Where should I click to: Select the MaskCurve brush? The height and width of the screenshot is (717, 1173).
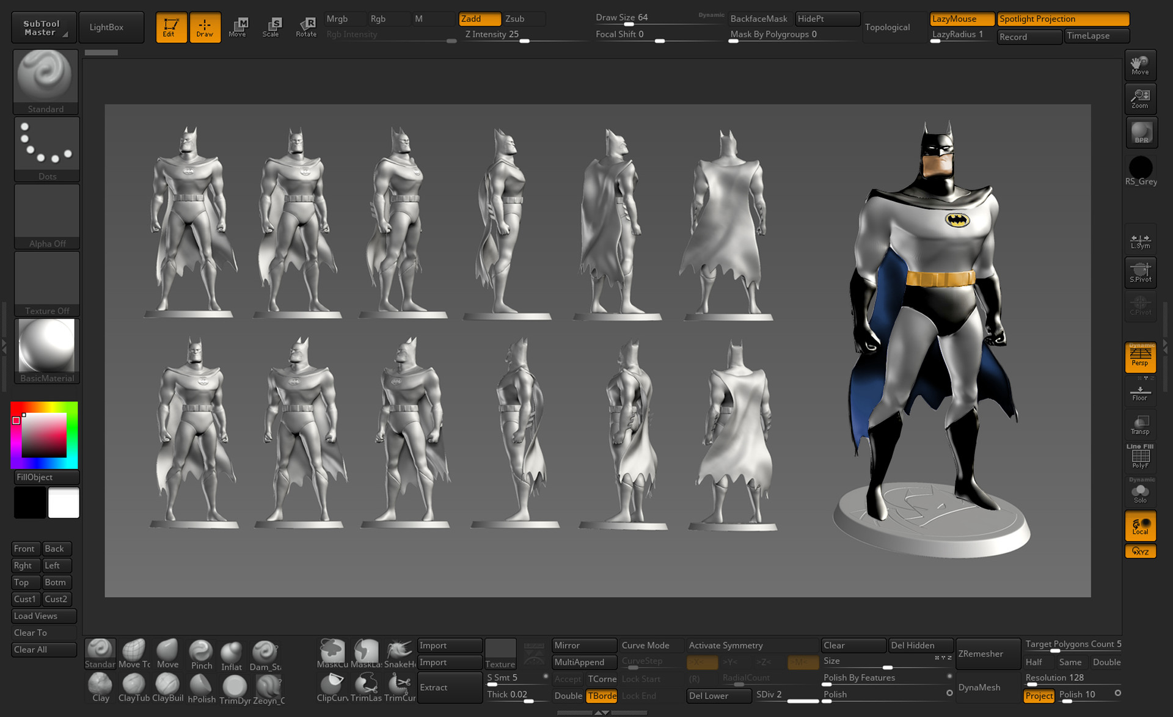[x=332, y=654]
